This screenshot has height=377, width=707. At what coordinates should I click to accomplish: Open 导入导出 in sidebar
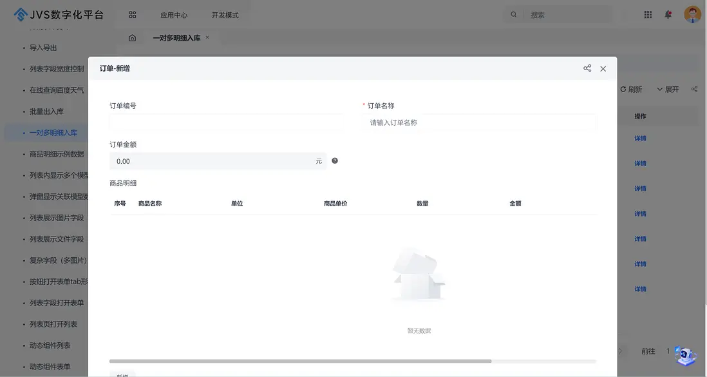point(43,48)
